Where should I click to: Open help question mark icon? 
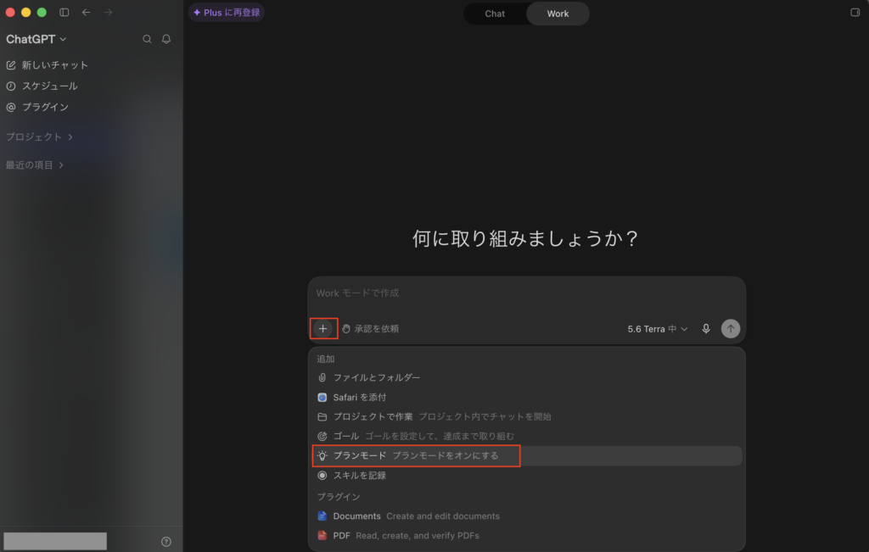point(166,542)
